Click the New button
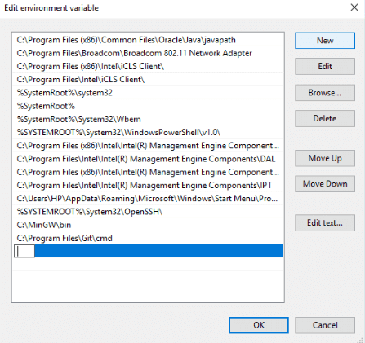The height and width of the screenshot is (343, 365). coord(325,41)
